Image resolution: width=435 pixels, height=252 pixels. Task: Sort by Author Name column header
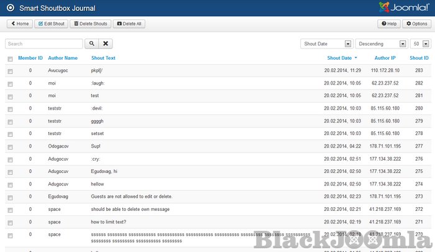[63, 58]
